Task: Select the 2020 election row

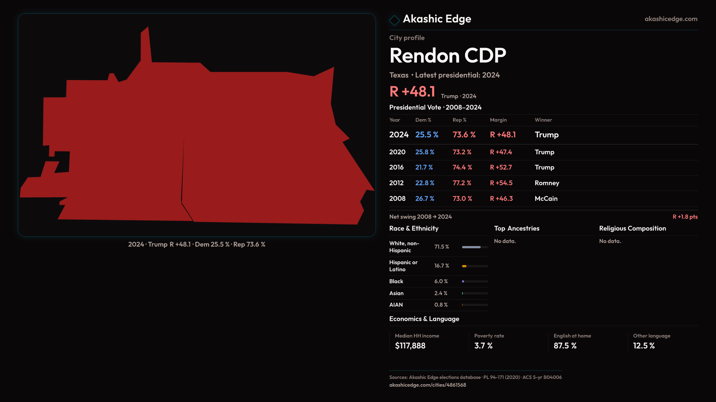Action: [x=474, y=152]
